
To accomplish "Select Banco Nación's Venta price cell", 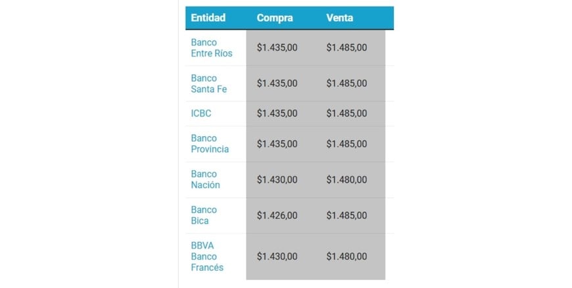I will 346,180.
